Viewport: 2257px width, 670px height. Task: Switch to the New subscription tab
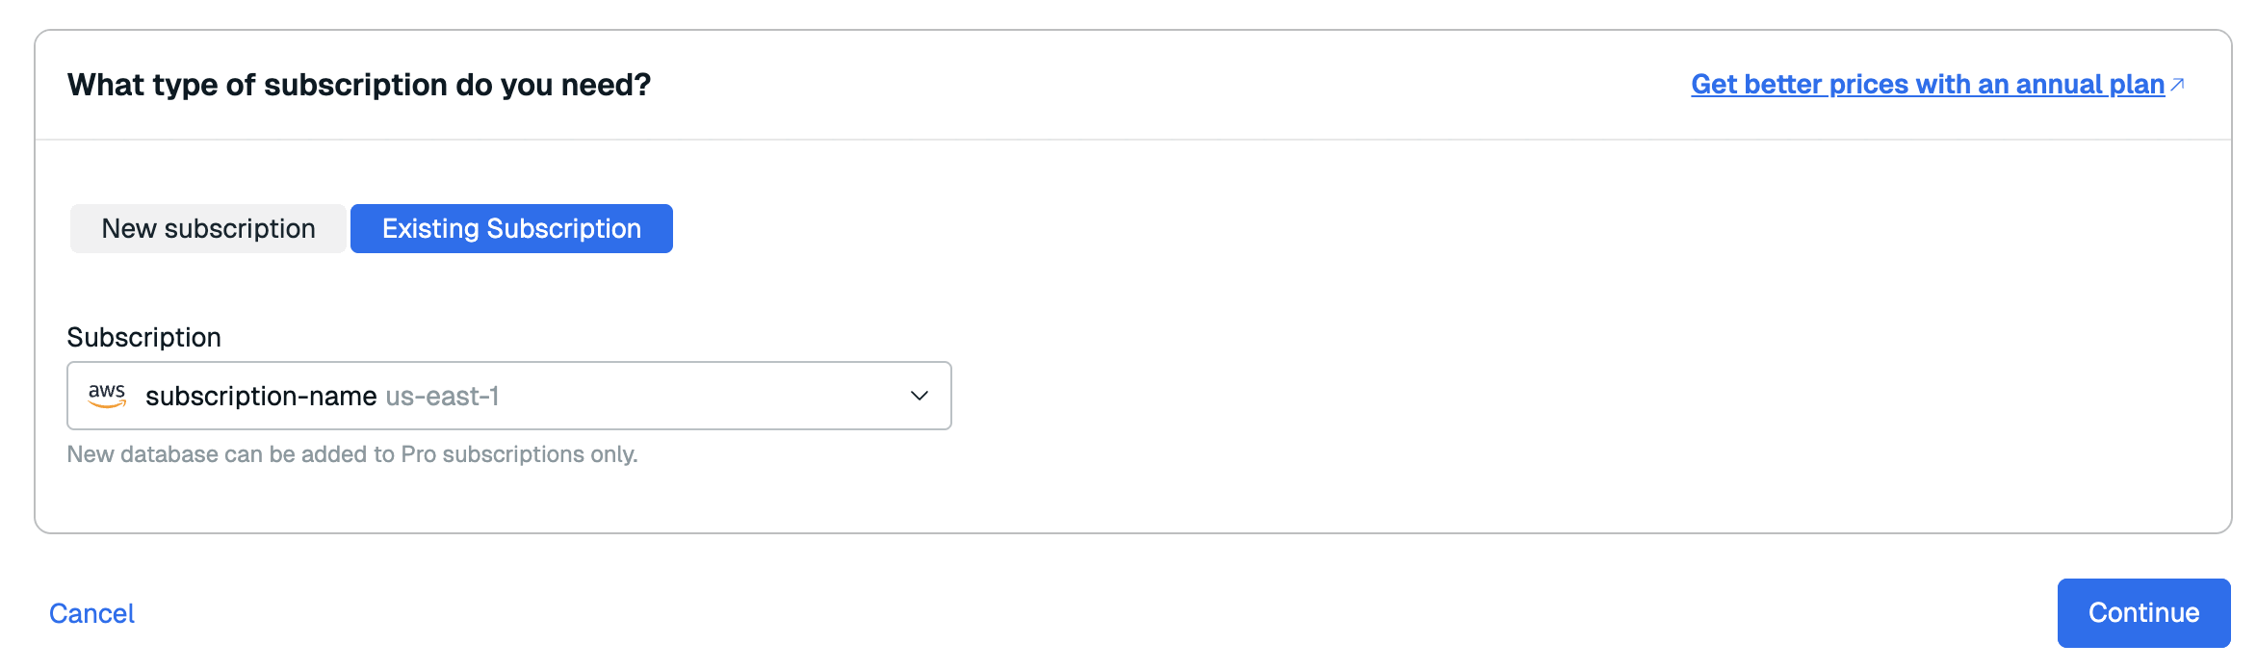click(208, 229)
